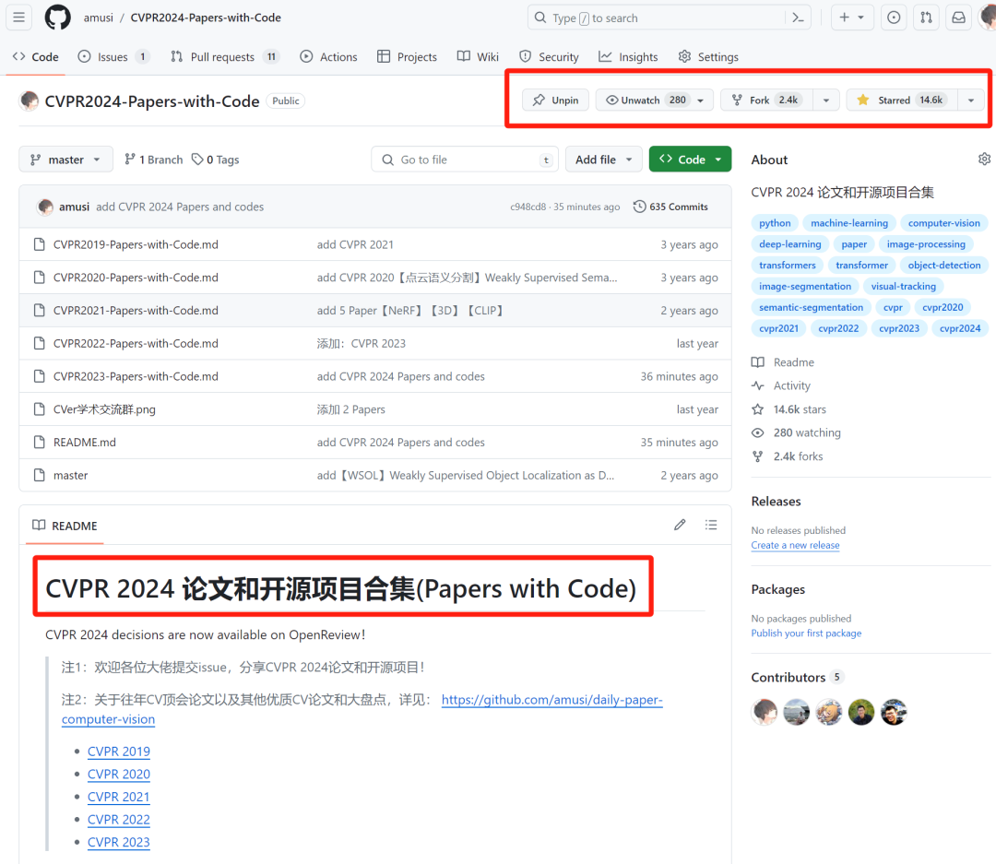Expand the Starred lists dropdown arrow
The width and height of the screenshot is (996, 864).
[970, 101]
